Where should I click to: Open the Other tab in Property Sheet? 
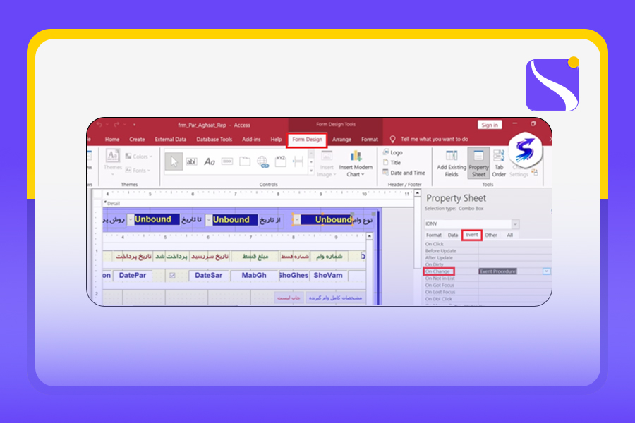(491, 235)
